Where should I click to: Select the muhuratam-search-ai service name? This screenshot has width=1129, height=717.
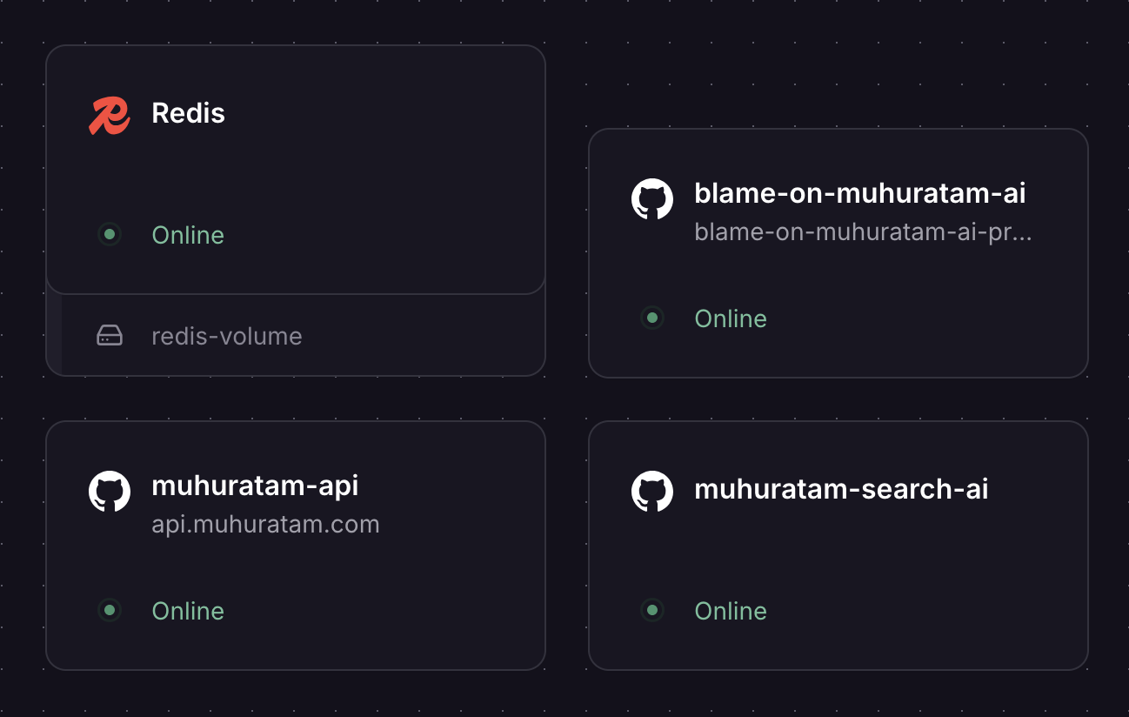841,489
